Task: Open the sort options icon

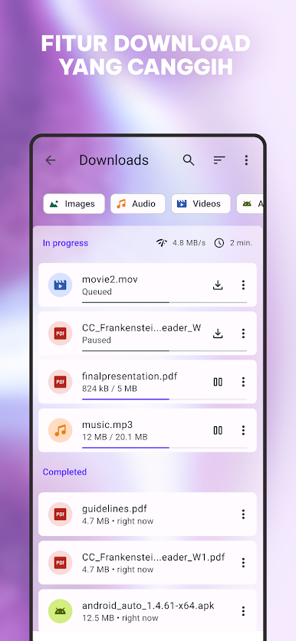Action: click(219, 160)
